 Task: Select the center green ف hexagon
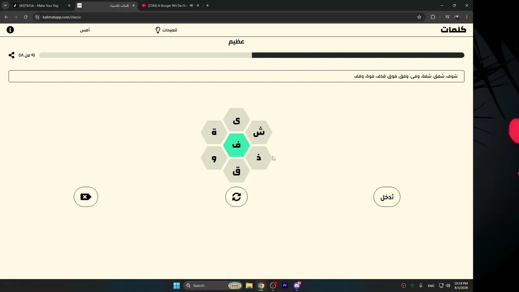point(236,145)
